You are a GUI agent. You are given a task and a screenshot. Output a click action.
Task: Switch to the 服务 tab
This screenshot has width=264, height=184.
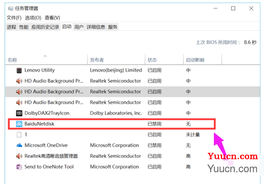coord(113,27)
